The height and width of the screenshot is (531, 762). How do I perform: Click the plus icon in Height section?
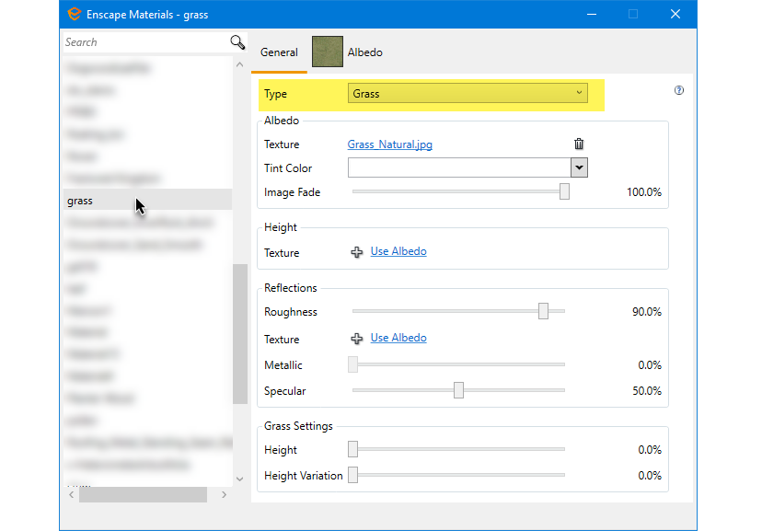(x=357, y=252)
